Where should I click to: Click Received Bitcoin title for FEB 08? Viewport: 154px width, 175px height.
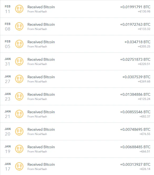click(x=41, y=24)
